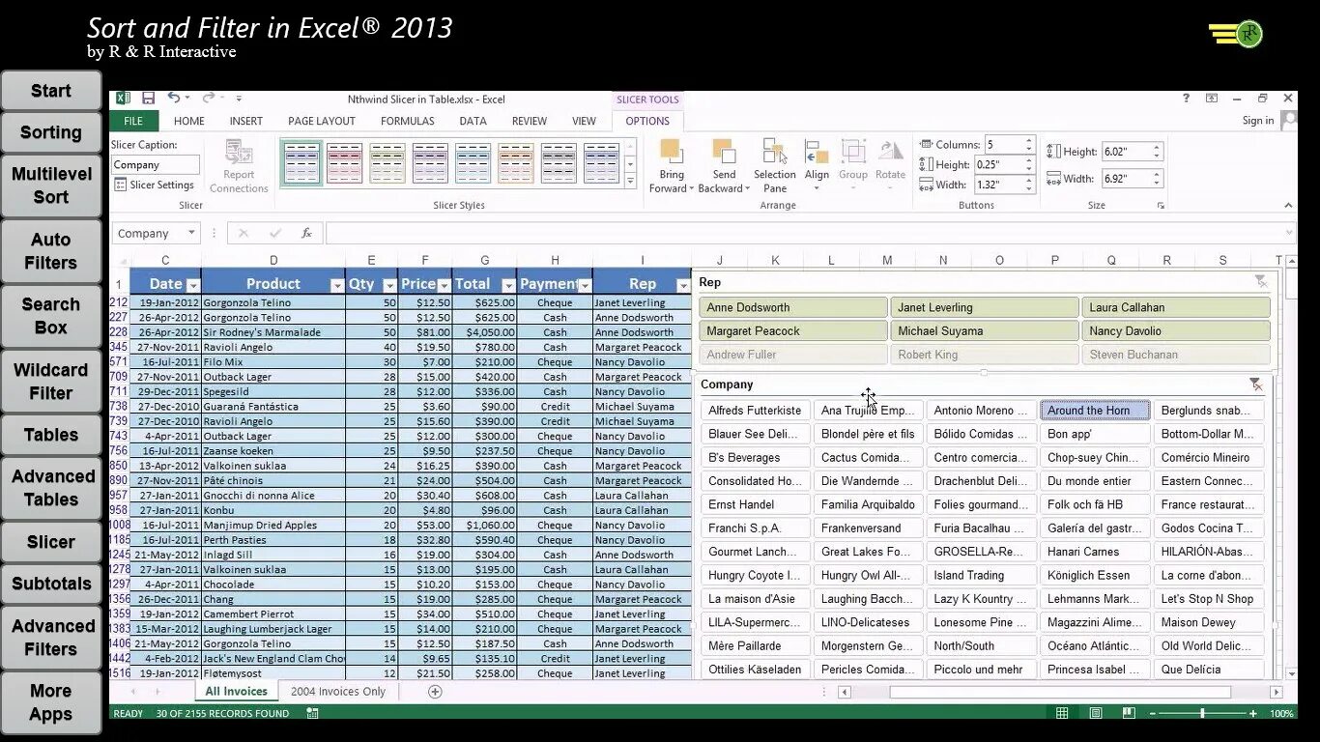Add a new sheet with plus icon
Image resolution: width=1320 pixels, height=742 pixels.
coord(435,692)
